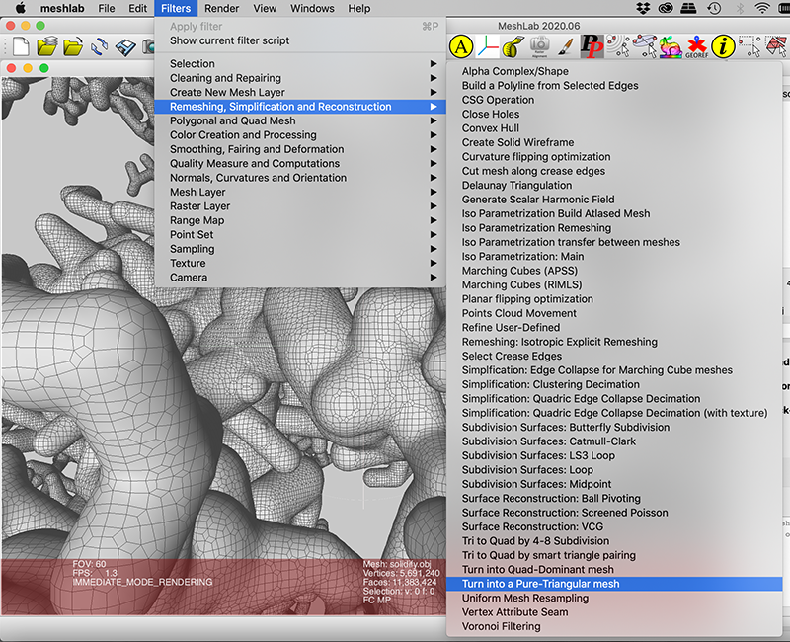Expand the Color Creation and Processing submenu

pyautogui.click(x=300, y=135)
